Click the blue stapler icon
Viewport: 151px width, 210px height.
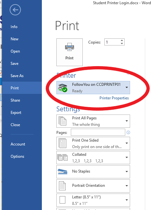62,171
